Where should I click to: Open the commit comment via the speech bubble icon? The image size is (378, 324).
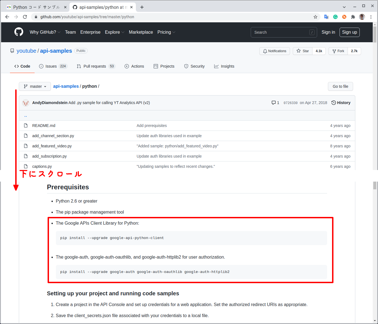pyautogui.click(x=273, y=102)
